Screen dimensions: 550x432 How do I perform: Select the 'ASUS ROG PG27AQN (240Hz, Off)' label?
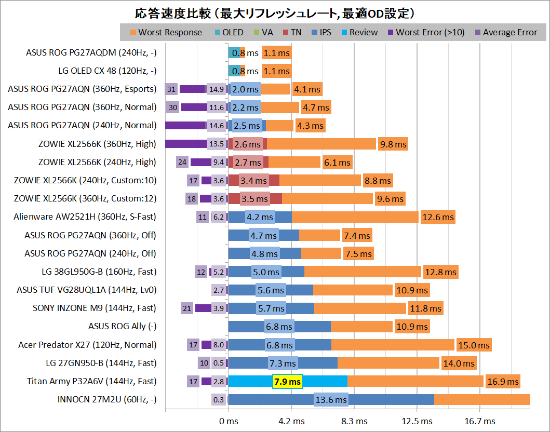pyautogui.click(x=90, y=253)
